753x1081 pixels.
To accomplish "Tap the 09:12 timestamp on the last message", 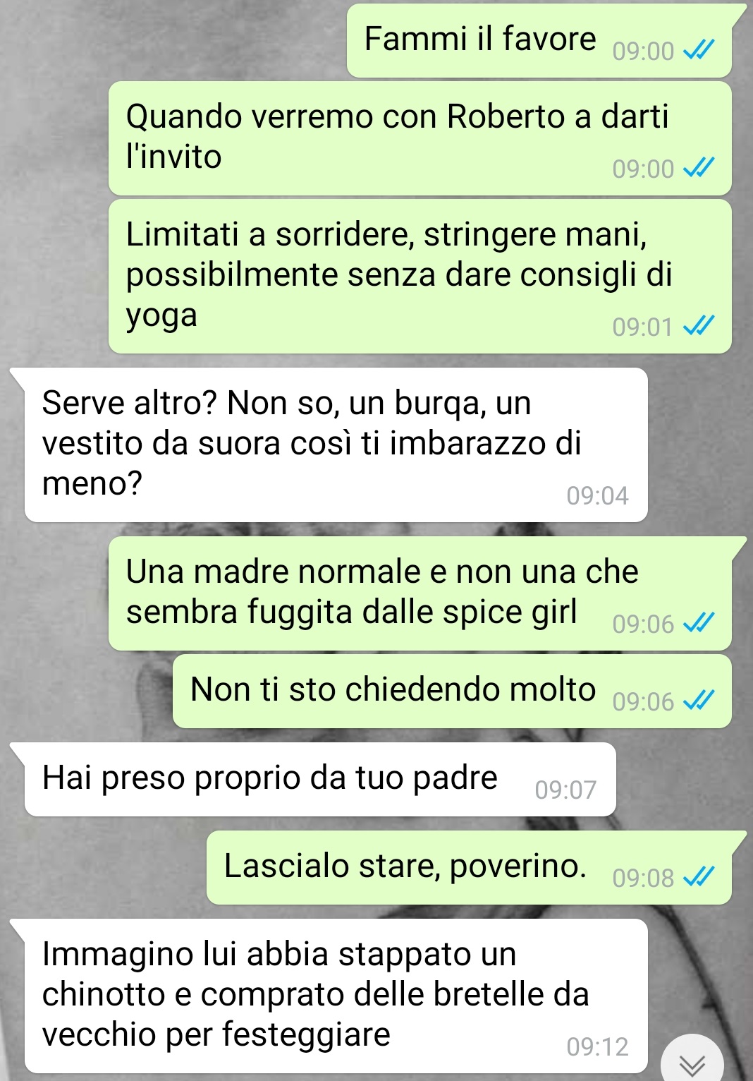I will [x=597, y=1046].
